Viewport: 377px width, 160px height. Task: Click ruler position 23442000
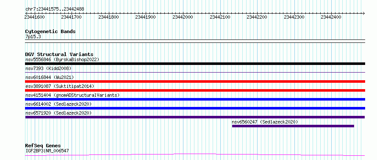pyautogui.click(x=183, y=17)
